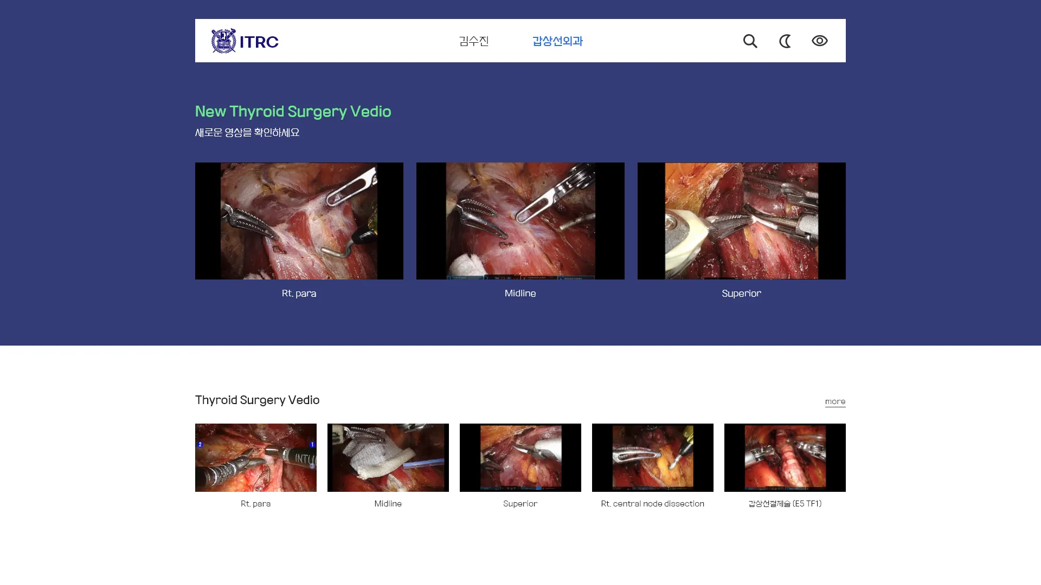
Task: Click the Superior title under featured video
Action: (x=741, y=293)
